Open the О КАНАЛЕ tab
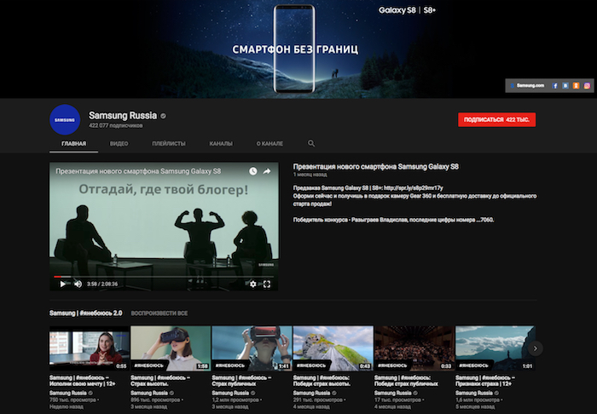Screen dimensions: 597x414 click(270, 144)
